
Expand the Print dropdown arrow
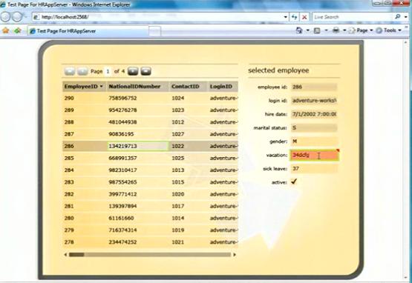tap(344, 30)
